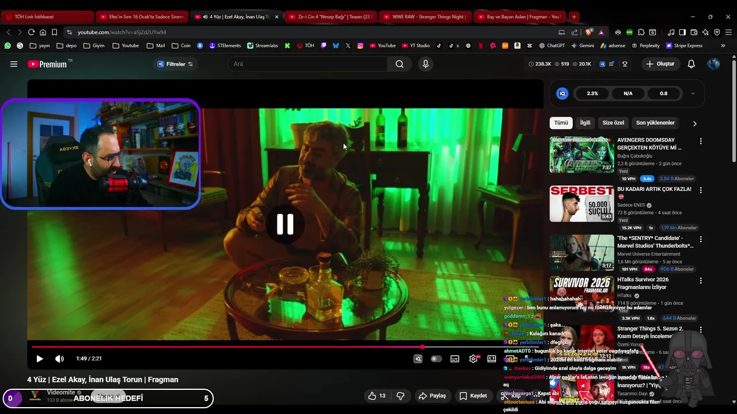
Task: Open the Serbest 50.000 Suçlu thumbnail
Action: click(x=582, y=204)
